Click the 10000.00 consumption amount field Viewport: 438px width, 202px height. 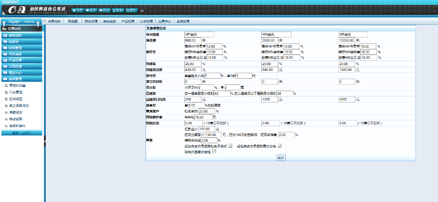[x=347, y=40]
